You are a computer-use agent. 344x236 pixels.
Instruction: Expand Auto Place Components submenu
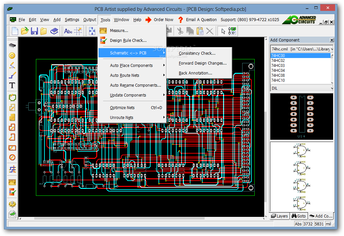tap(132, 65)
